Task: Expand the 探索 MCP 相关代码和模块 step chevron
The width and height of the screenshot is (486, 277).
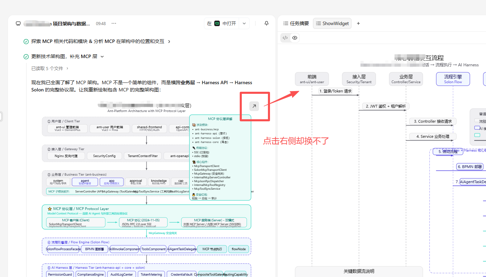Action: click(169, 42)
